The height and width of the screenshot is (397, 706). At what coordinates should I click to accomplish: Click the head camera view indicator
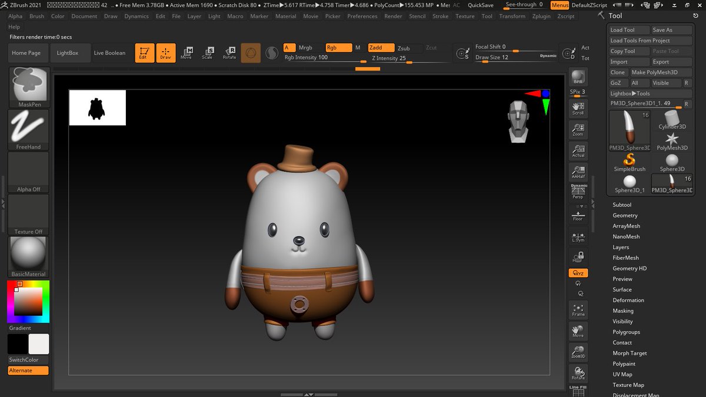point(518,121)
